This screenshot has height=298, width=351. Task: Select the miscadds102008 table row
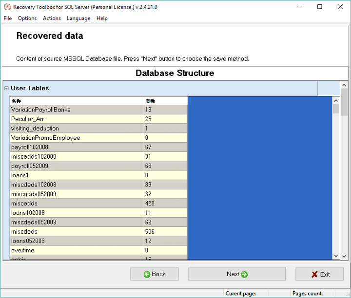click(98, 156)
